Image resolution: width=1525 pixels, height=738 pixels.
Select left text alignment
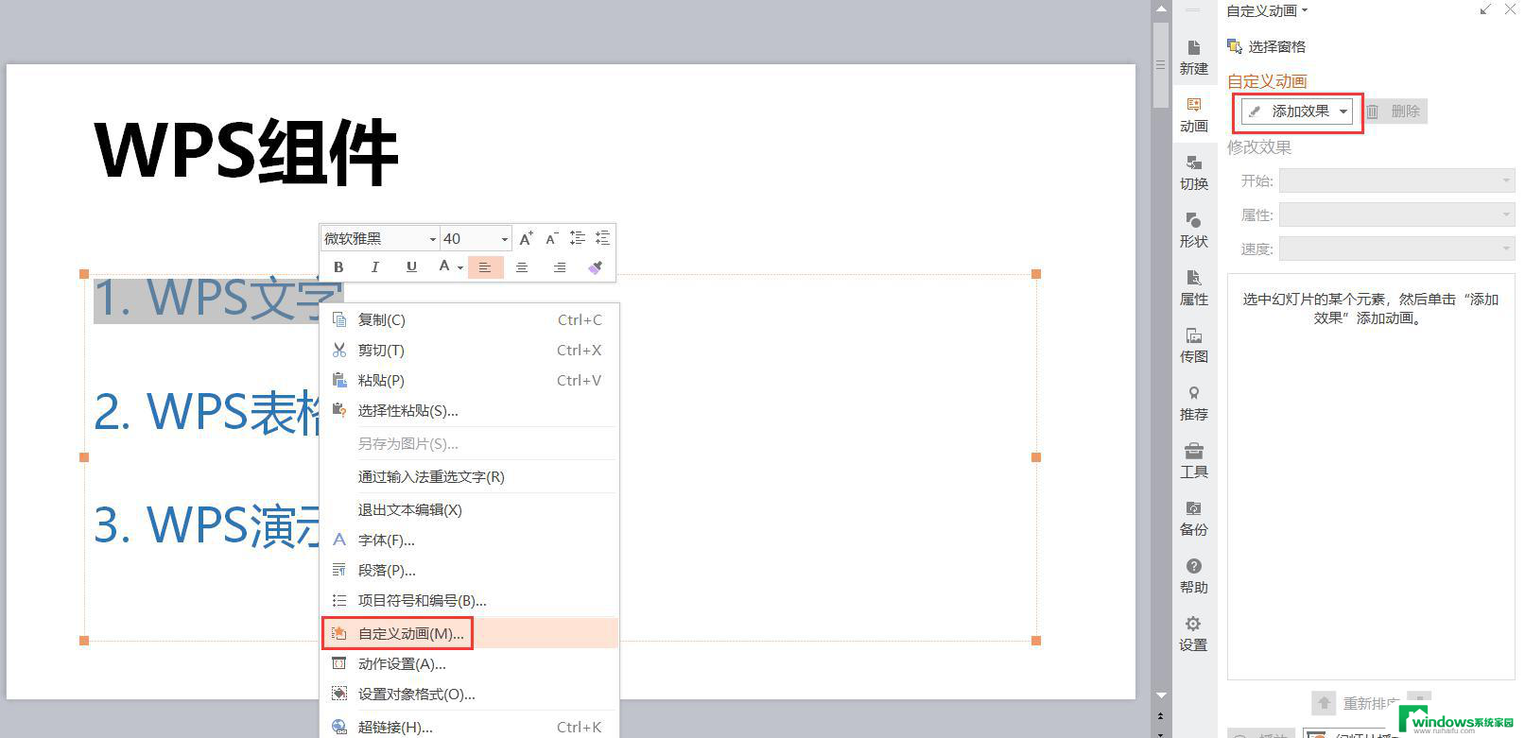point(485,267)
